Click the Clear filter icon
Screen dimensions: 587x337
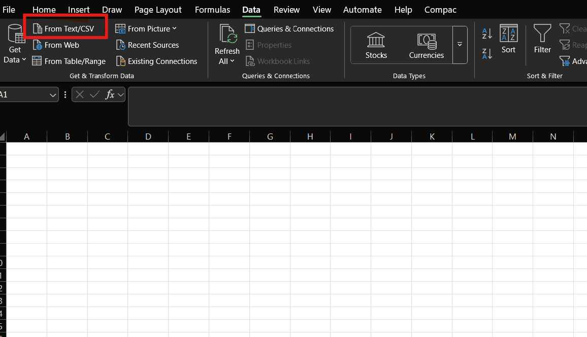tap(565, 28)
